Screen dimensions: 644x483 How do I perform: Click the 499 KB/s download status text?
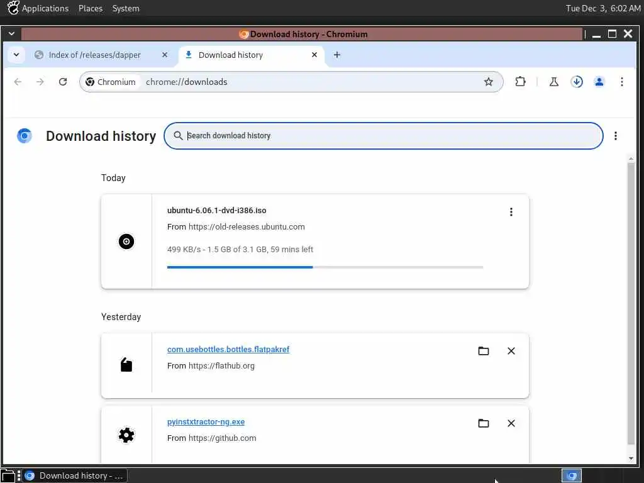[x=240, y=249]
